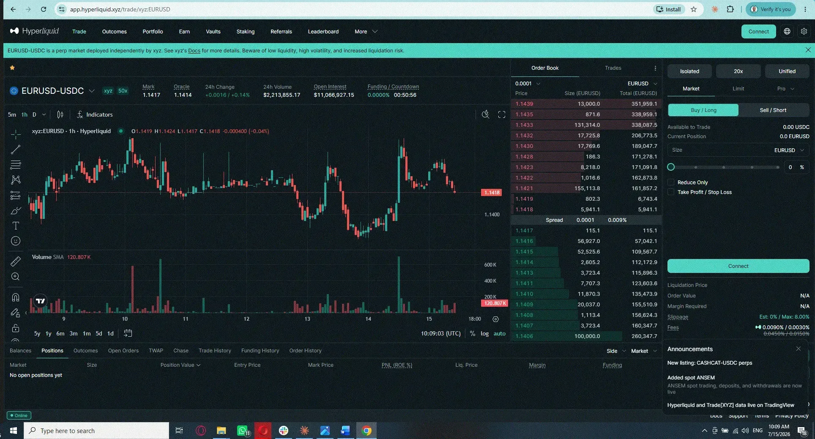Enable the Reduce Only checkbox
The height and width of the screenshot is (439, 815).
(671, 182)
